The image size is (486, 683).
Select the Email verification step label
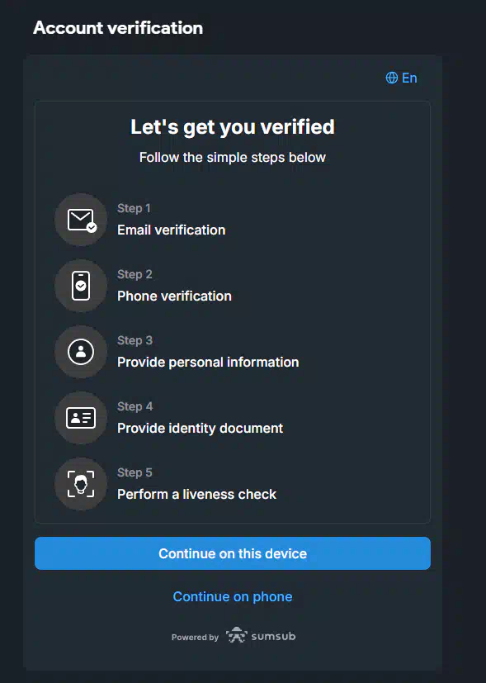tap(172, 230)
